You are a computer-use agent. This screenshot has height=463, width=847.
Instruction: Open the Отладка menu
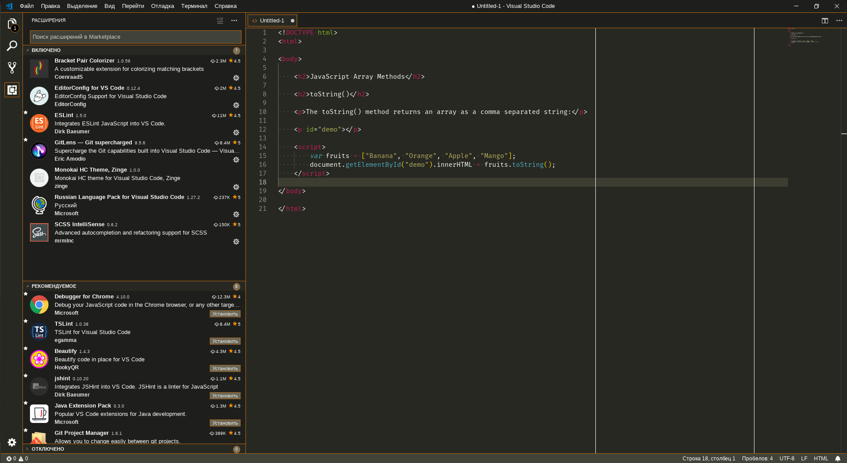coord(163,6)
